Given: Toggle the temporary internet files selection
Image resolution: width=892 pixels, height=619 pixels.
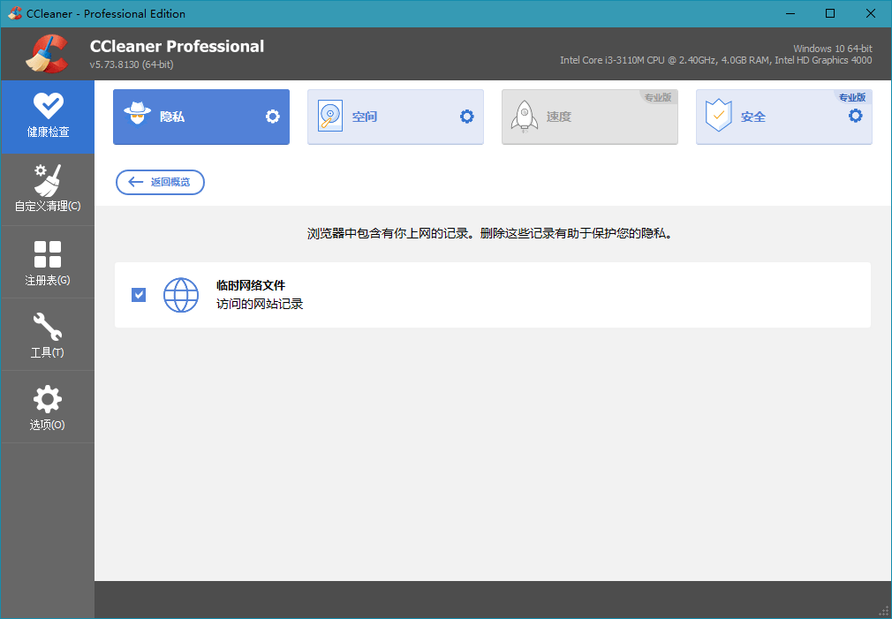Looking at the screenshot, I should point(138,294).
